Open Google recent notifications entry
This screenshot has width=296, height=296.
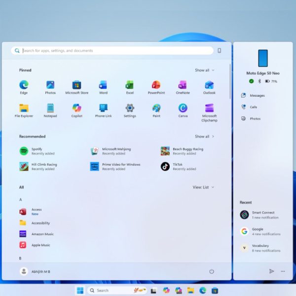point(260,231)
